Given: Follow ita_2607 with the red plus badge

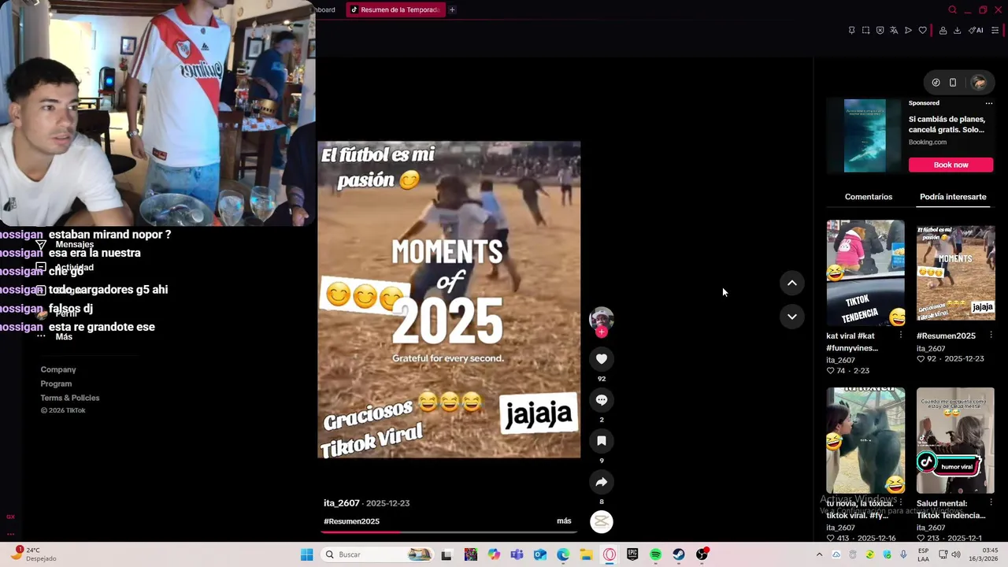Looking at the screenshot, I should [602, 332].
